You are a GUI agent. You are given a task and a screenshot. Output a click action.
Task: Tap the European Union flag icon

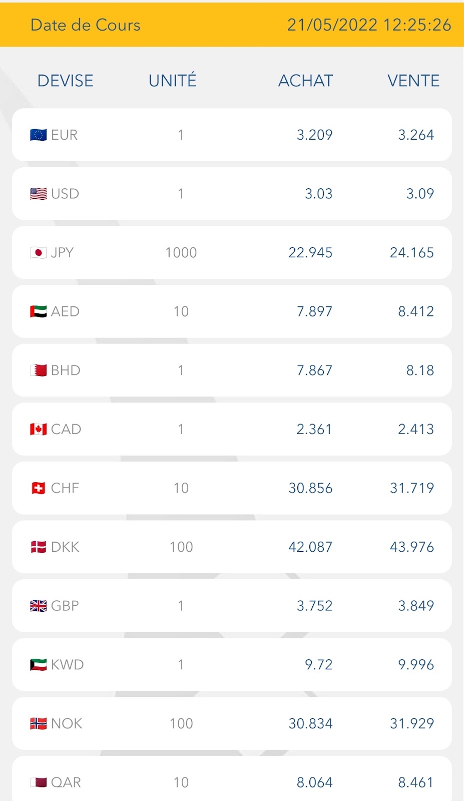[39, 135]
